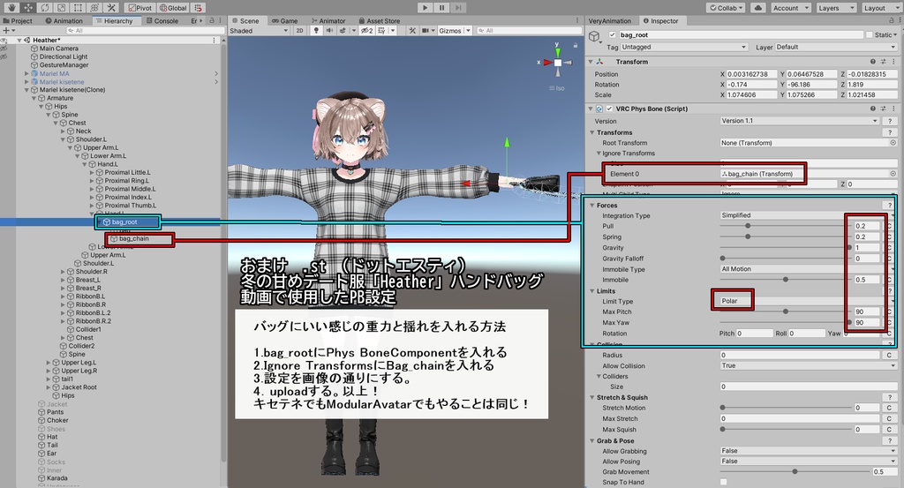
Task: Open the Account menu button
Action: (790, 8)
